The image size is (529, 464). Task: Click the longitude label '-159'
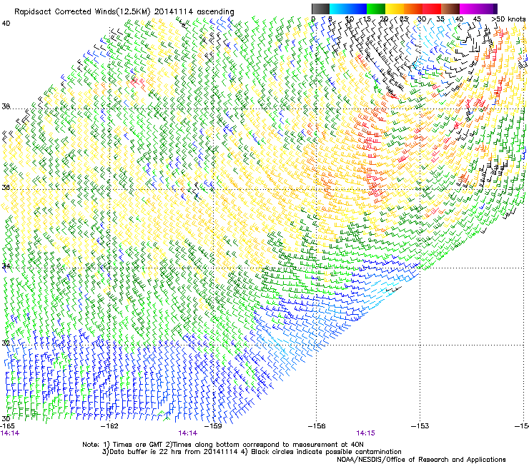click(213, 426)
